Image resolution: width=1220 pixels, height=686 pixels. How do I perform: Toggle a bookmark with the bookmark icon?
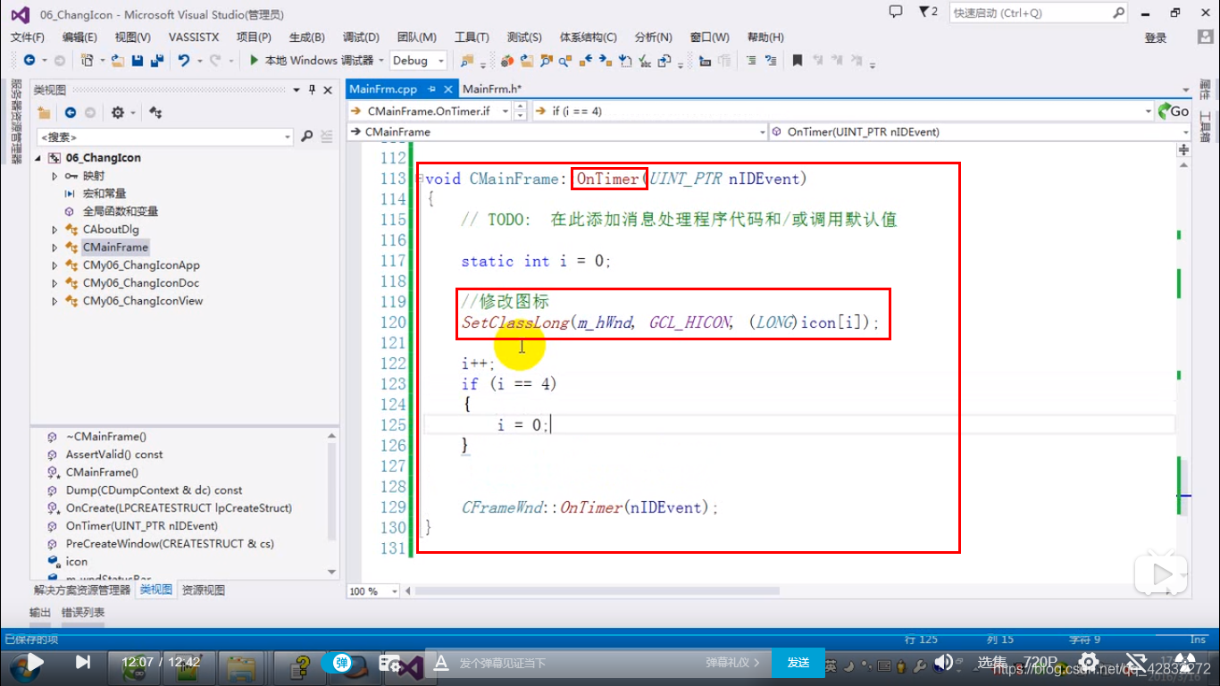pyautogui.click(x=797, y=61)
